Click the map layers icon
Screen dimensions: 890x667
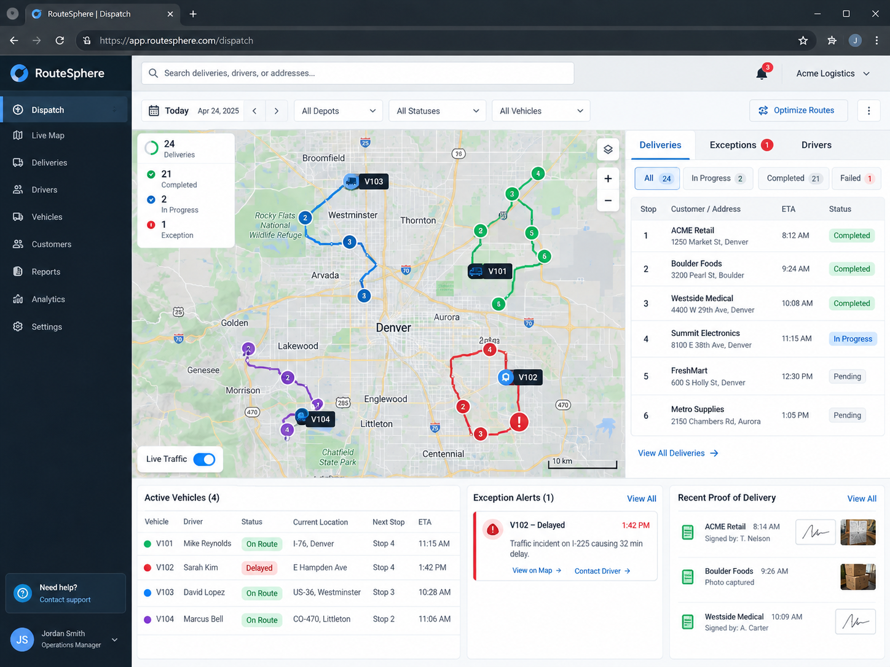point(608,149)
